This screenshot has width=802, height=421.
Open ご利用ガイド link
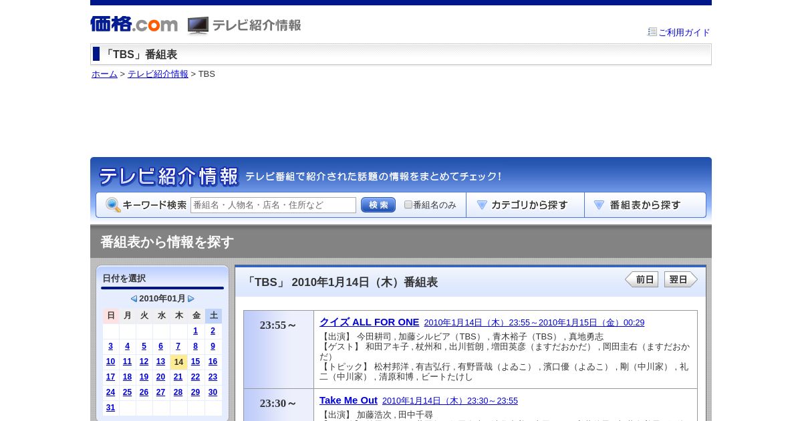(x=684, y=32)
